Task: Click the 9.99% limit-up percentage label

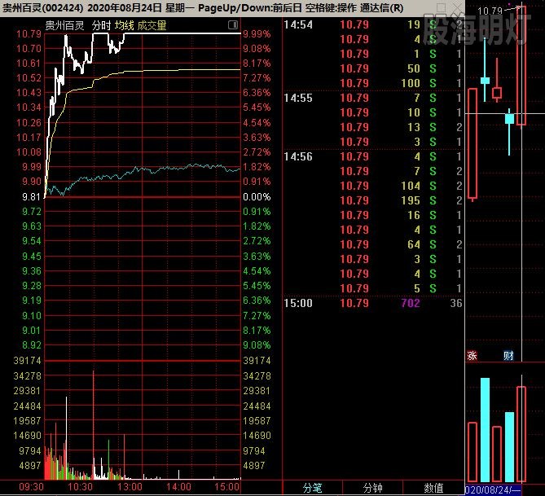Action: click(257, 34)
